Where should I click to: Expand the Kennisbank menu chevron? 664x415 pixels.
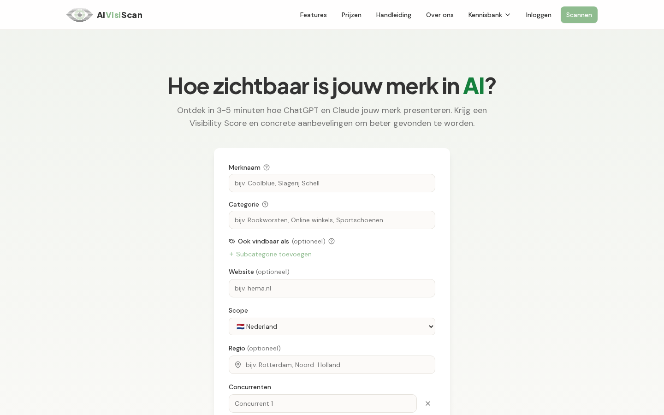click(508, 15)
